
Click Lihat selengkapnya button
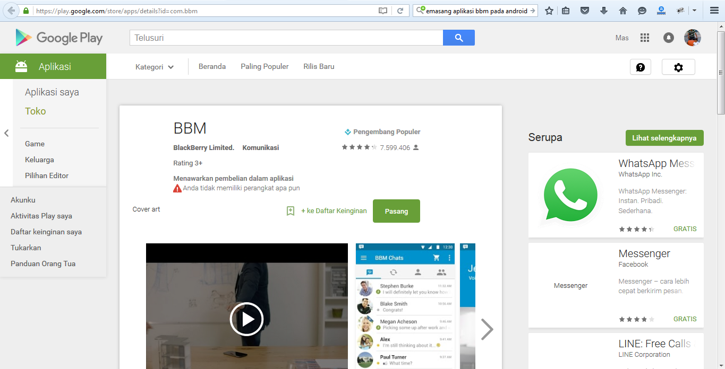coord(664,138)
